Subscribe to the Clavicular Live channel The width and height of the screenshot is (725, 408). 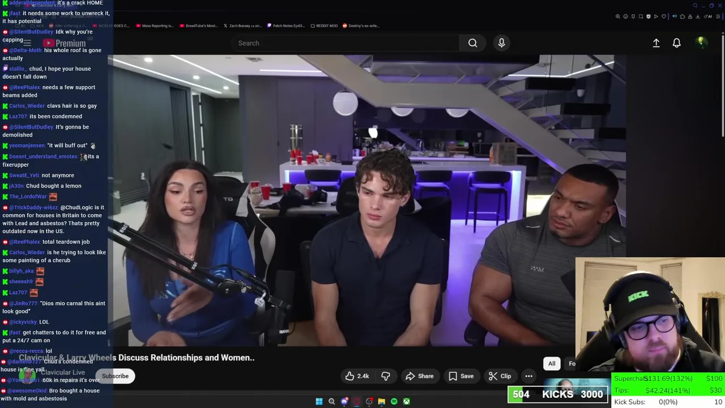[x=115, y=376]
